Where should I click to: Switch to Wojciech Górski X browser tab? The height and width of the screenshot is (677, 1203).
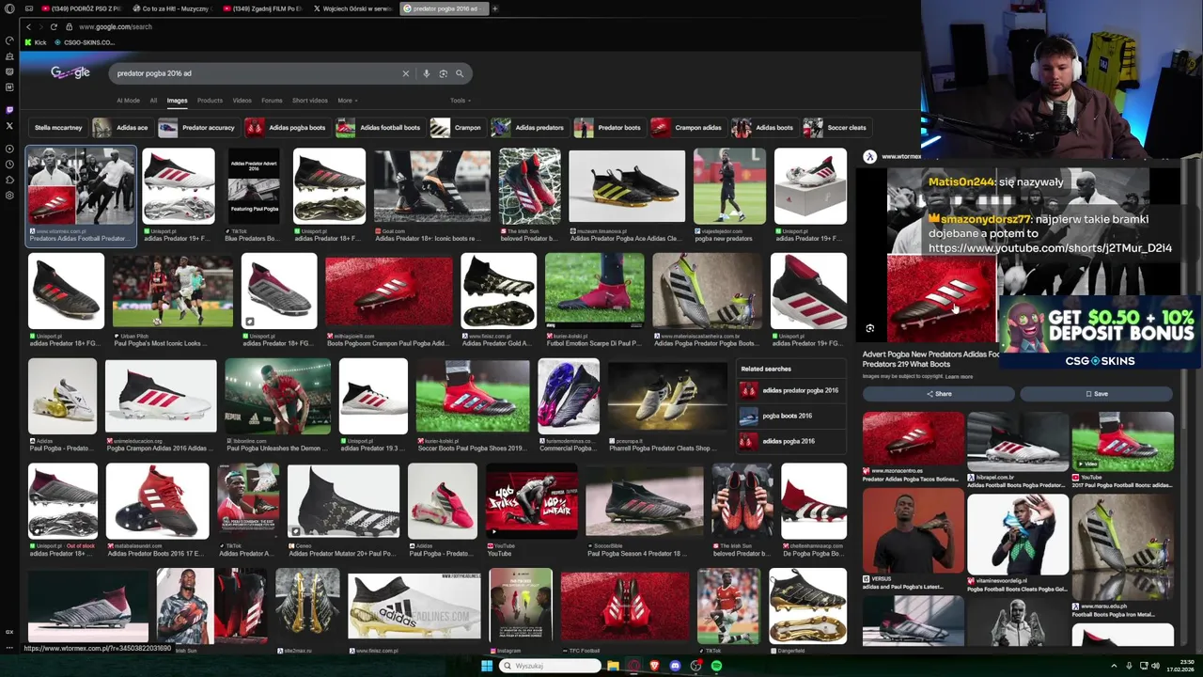[355, 8]
